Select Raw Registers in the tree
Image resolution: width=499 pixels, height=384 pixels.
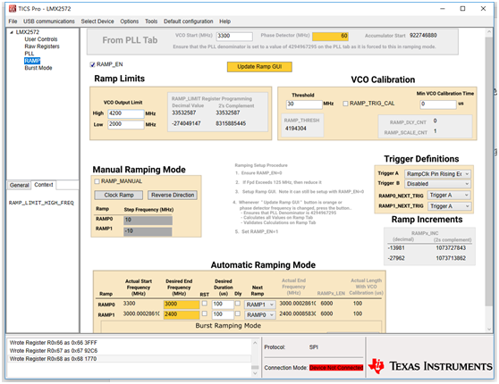pyautogui.click(x=42, y=46)
